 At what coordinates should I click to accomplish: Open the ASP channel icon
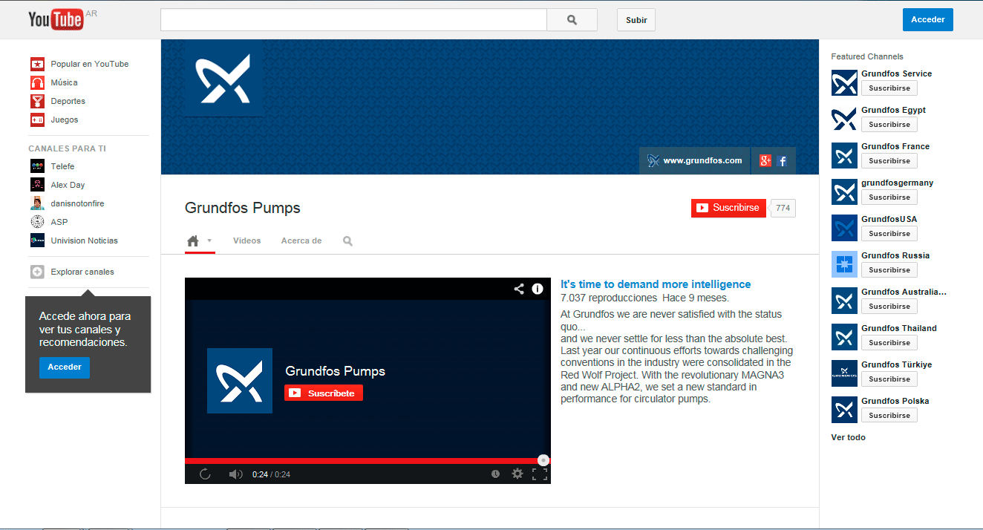[37, 222]
